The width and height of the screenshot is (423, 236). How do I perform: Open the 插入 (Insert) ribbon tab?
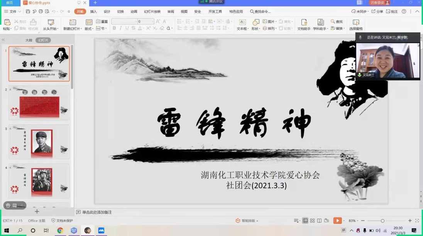tap(93, 12)
